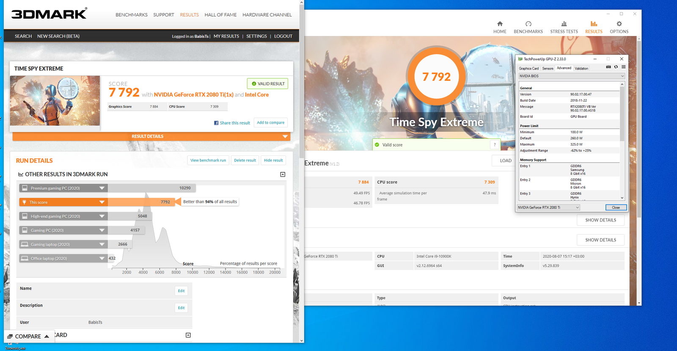Click Share this result link
This screenshot has width=677, height=351.
click(235, 123)
